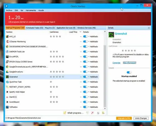Toggle DAEMON Tools Lite startup switch

(85, 51)
